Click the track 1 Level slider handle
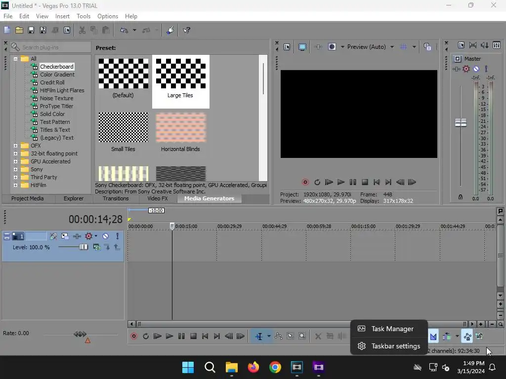The width and height of the screenshot is (506, 379). click(x=84, y=247)
